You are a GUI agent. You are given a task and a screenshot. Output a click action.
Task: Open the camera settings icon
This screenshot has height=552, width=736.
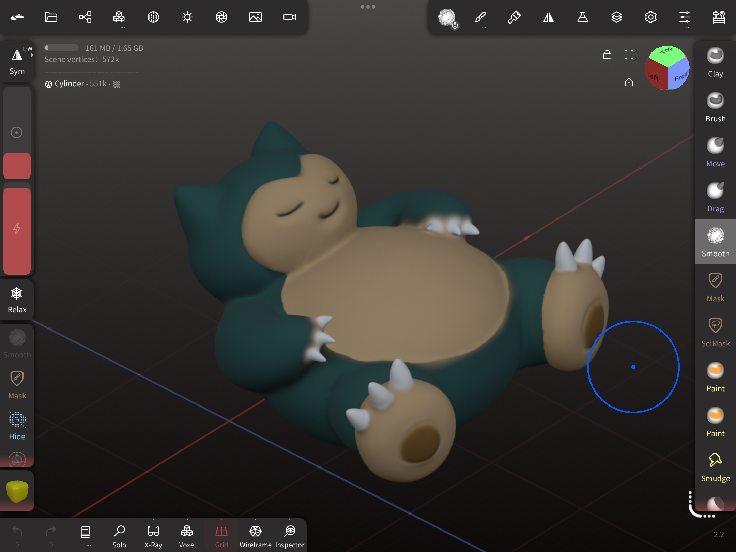click(290, 17)
